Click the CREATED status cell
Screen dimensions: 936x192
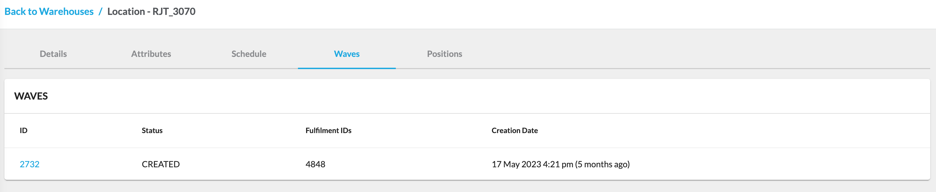[161, 164]
